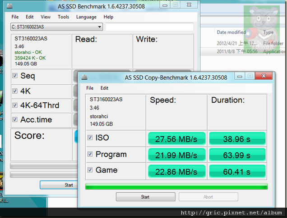
Task: Disable the Game copy test checkbox
Action: coord(90,170)
